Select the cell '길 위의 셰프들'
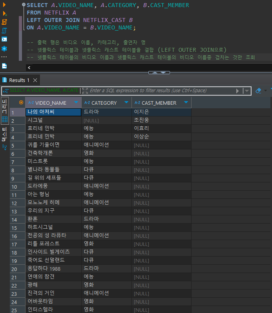 pyautogui.click(x=53, y=178)
